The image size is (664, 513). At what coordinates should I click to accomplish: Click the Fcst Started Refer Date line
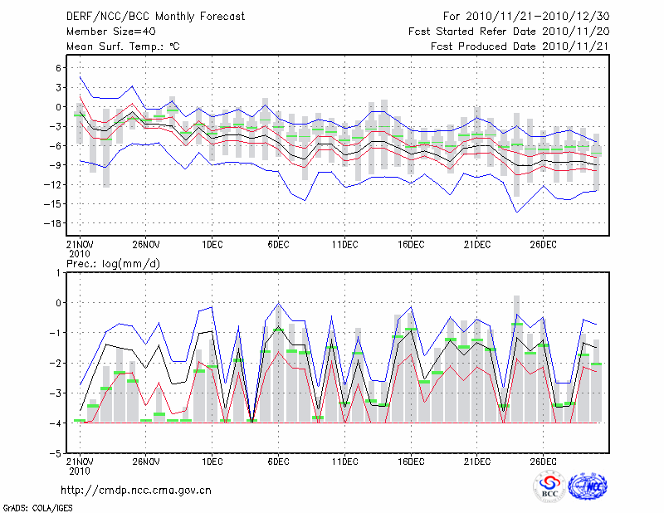point(509,32)
